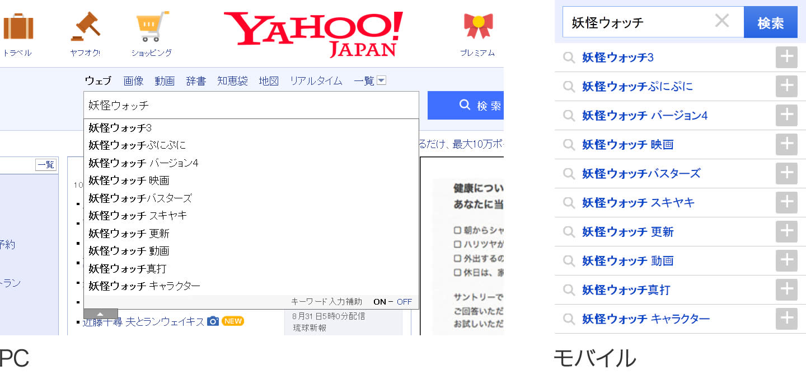Choose PC suggestion 妖怪ウォッチ 映画
Image resolution: width=806 pixels, height=380 pixels.
point(251,180)
